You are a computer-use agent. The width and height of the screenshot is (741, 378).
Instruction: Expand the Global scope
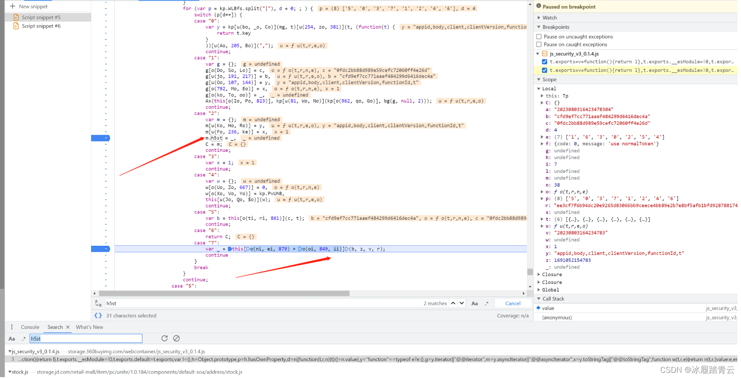[x=539, y=290]
